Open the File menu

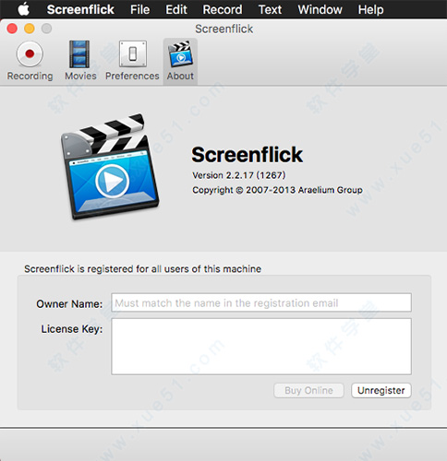[x=139, y=9]
